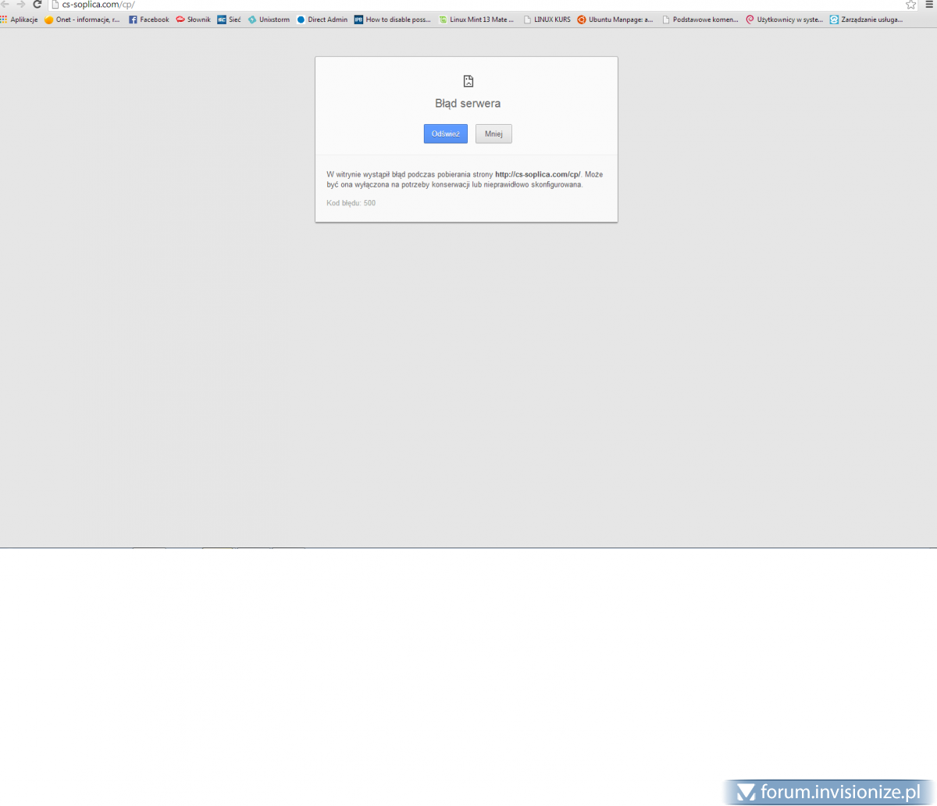Screen dimensions: 937x806
Task: Open the Facebook bookmark
Action: pos(149,20)
